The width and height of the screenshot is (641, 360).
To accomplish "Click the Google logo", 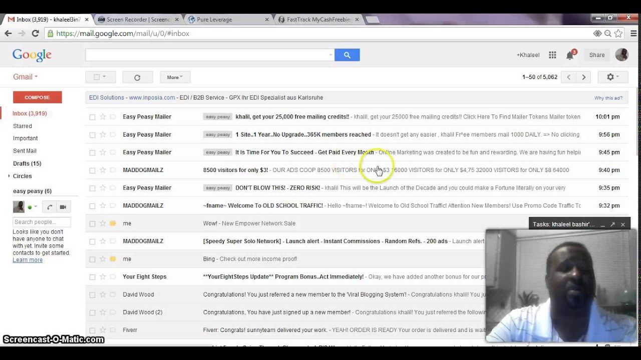I will [x=32, y=55].
